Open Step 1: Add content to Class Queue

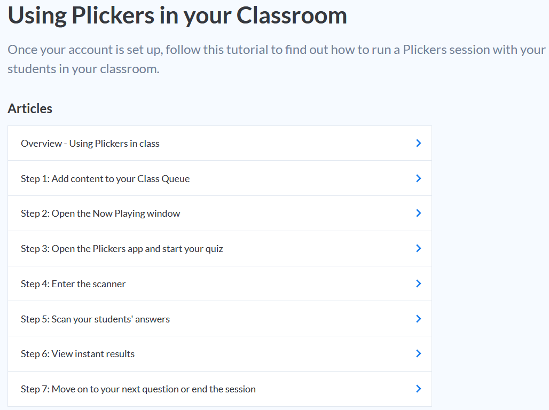105,179
